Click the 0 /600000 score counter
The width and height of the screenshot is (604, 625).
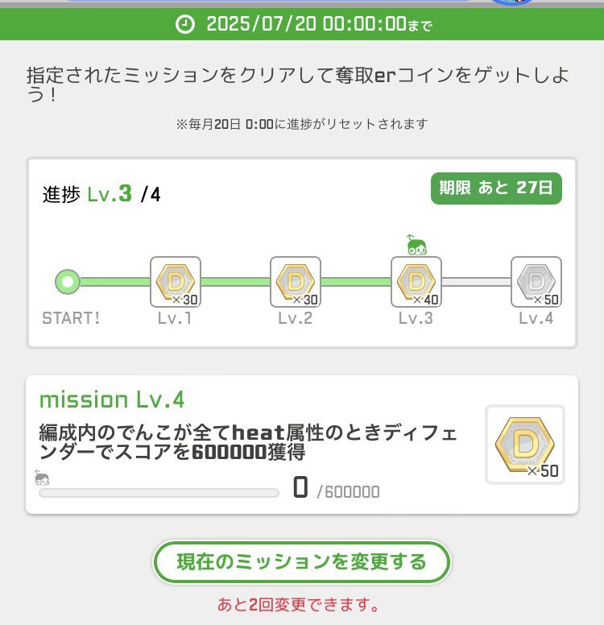point(336,488)
